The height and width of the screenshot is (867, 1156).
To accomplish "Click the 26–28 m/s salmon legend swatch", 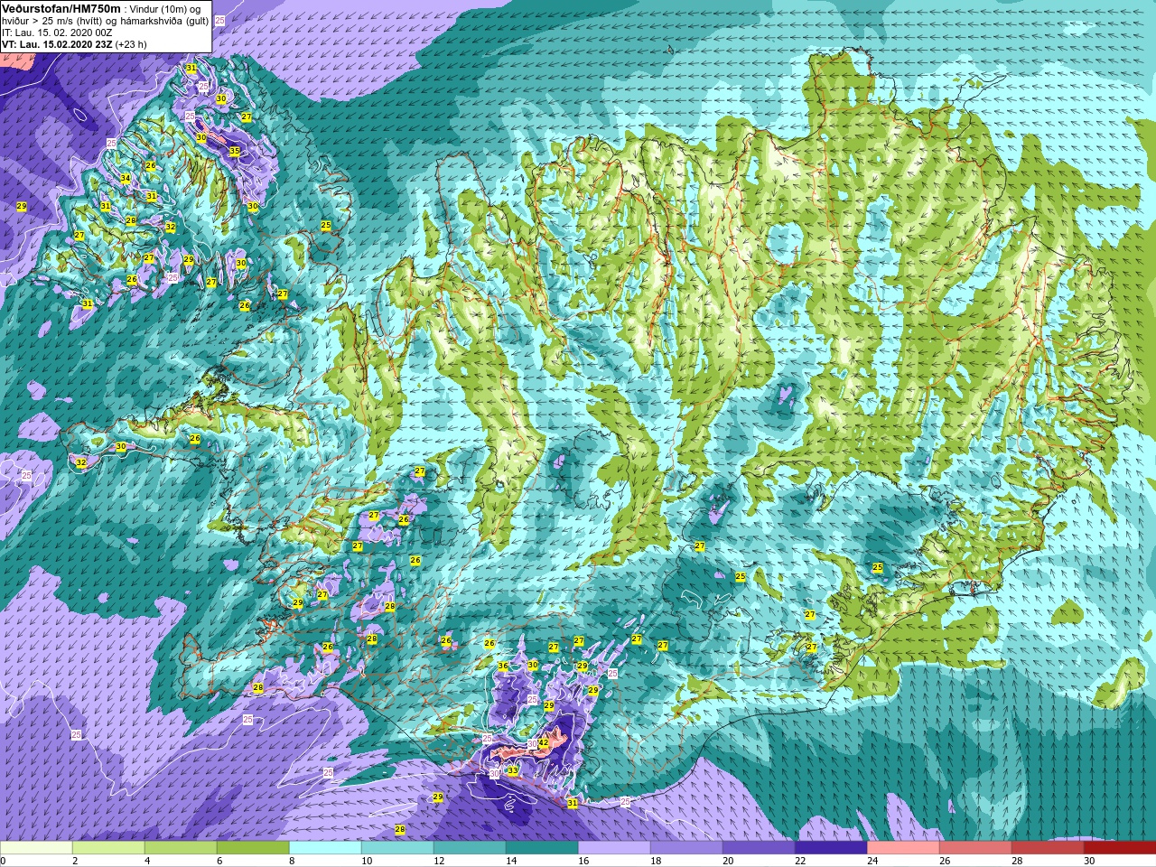I will pos(975,848).
